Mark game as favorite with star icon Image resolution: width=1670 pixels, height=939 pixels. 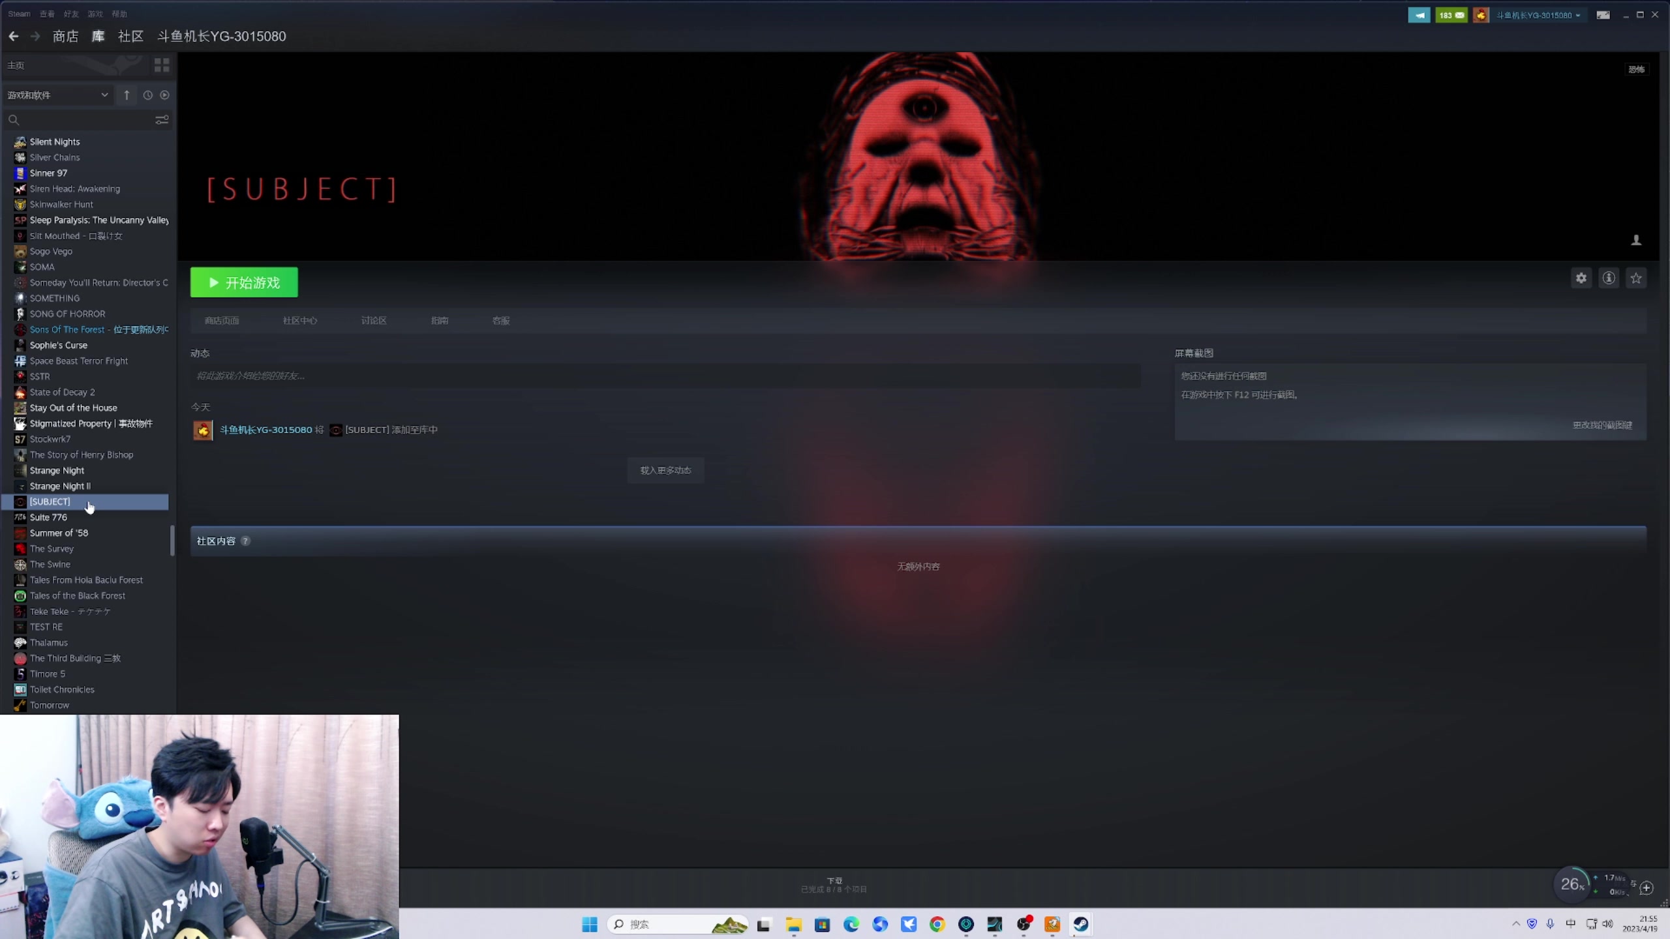point(1636,278)
